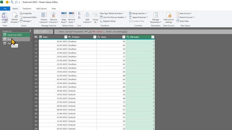Image resolution: width=232 pixels, height=130 pixels.
Task: Open the PM.Index column sort dropdown
Action: coord(153,37)
